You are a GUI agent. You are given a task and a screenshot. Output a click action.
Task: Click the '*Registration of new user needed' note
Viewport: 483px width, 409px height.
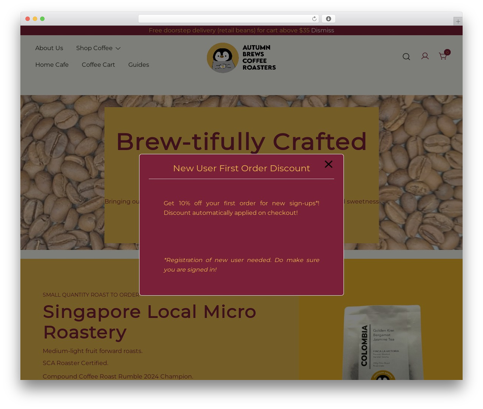(241, 264)
